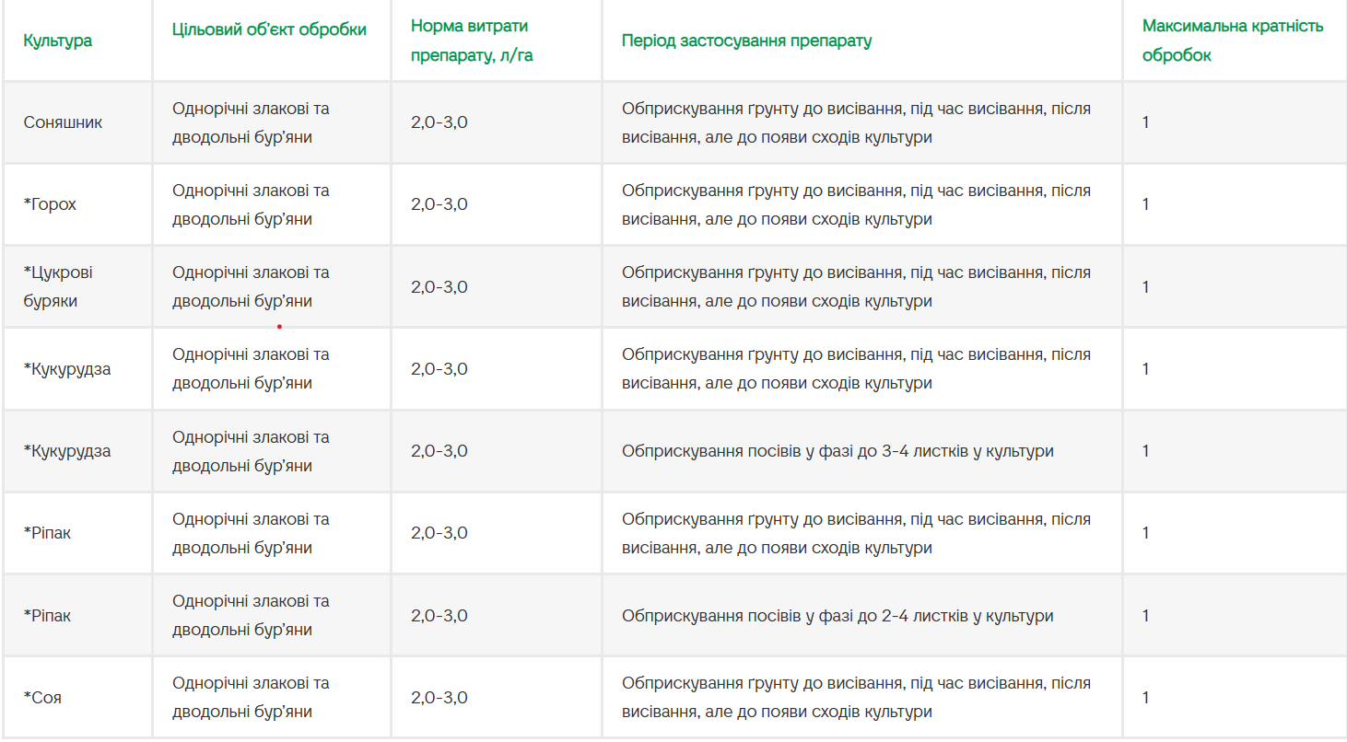Image resolution: width=1347 pixels, height=742 pixels.
Task: Click the '2,0-3,0' rate for Соя
Action: [439, 697]
